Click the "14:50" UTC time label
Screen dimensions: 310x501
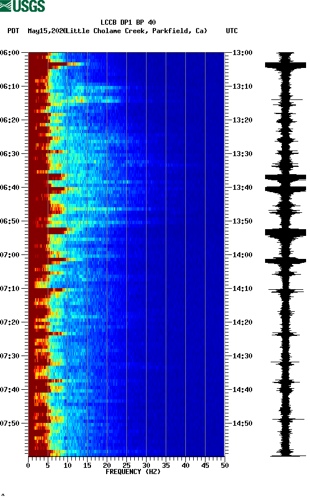(x=242, y=423)
